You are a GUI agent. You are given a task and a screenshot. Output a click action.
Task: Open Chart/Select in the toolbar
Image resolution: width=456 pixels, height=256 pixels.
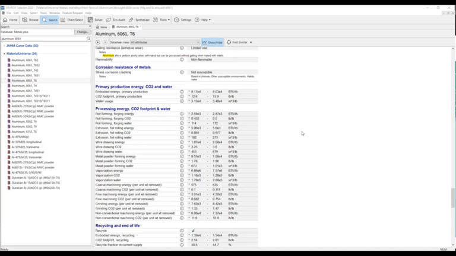point(72,20)
